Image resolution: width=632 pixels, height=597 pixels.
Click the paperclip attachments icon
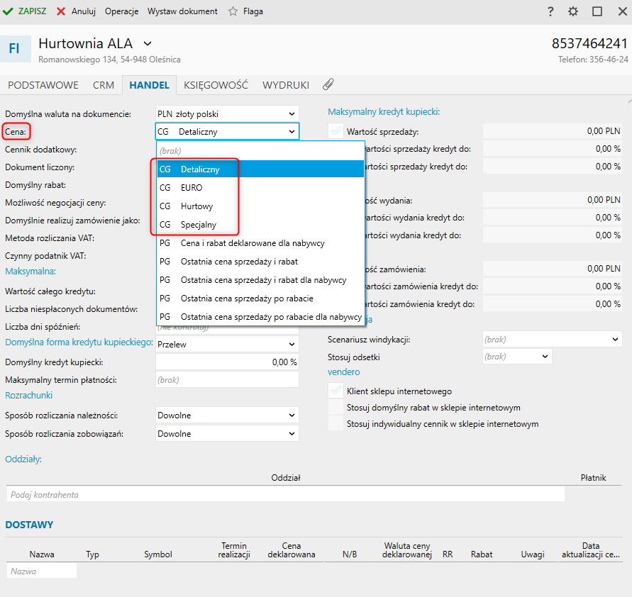(328, 84)
